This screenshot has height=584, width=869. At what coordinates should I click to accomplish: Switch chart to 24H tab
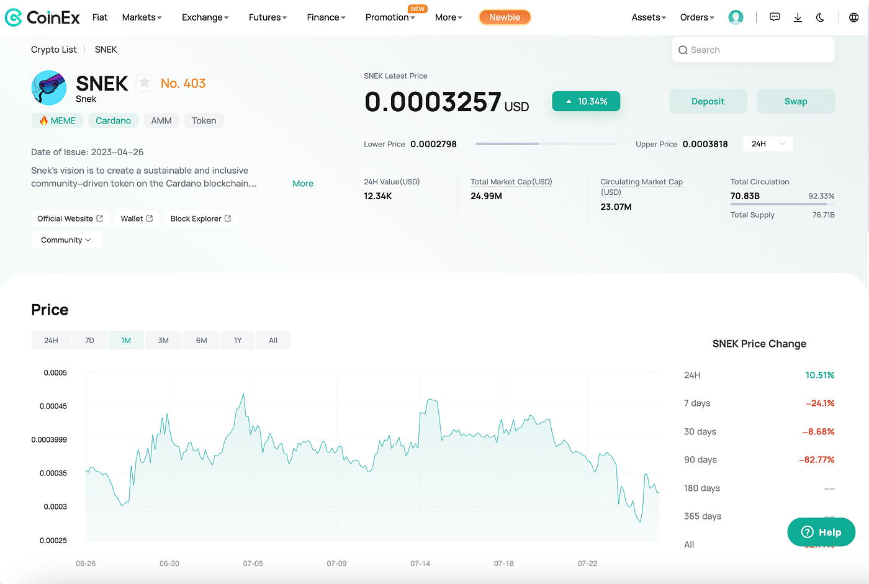pyautogui.click(x=51, y=340)
